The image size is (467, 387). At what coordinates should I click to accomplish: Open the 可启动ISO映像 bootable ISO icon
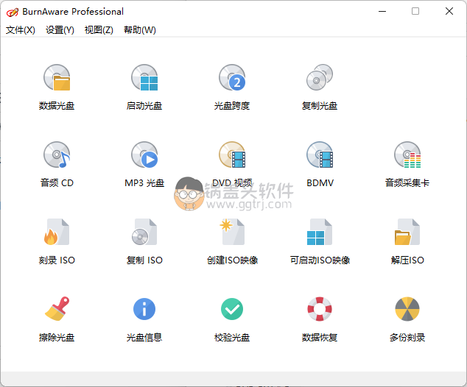(320, 232)
